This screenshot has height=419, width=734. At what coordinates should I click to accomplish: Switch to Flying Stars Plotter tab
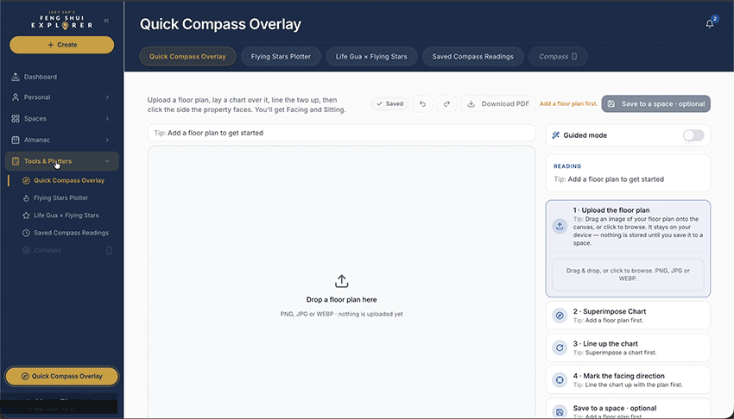click(x=281, y=57)
